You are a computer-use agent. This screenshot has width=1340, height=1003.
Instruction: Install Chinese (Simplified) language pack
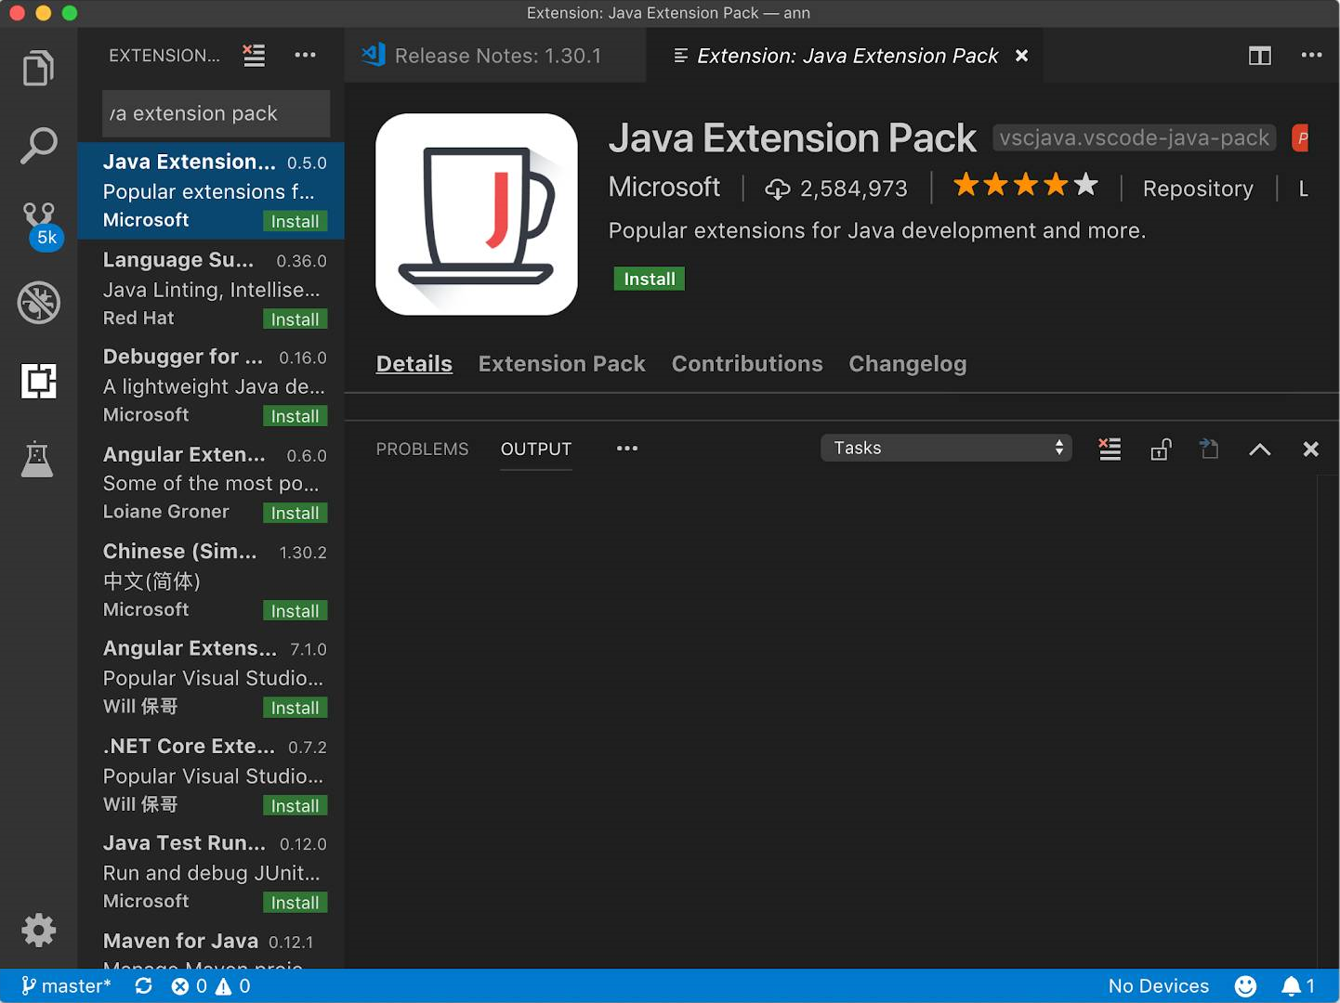pos(295,611)
